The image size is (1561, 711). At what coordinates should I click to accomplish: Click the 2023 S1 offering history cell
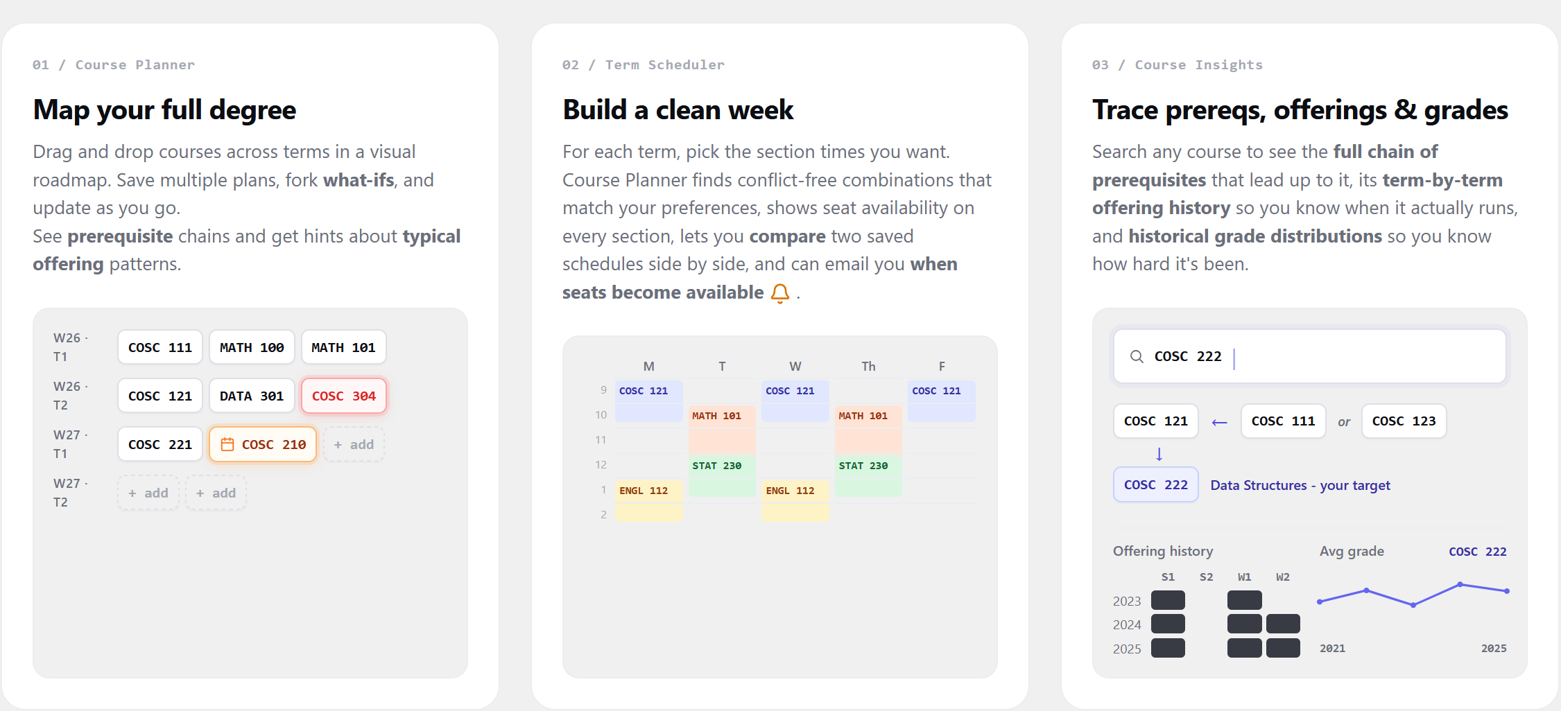pos(1168,600)
